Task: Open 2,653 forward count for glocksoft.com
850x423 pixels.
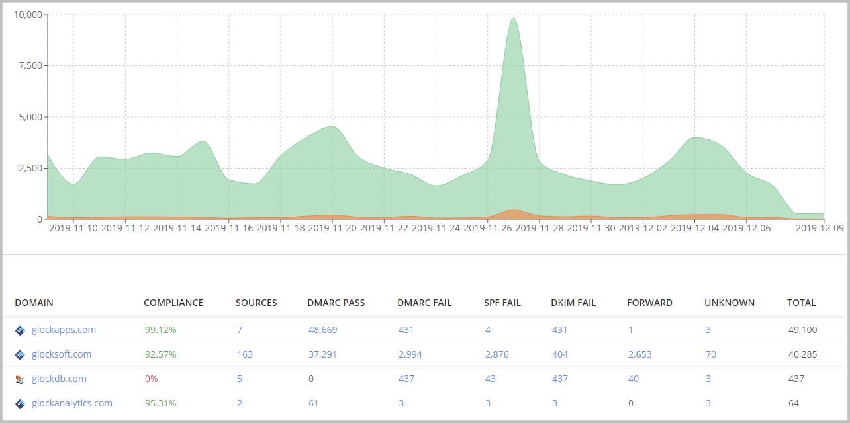Action: [639, 354]
